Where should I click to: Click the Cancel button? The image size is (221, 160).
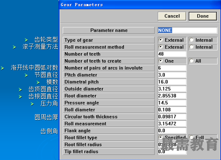(172, 16)
